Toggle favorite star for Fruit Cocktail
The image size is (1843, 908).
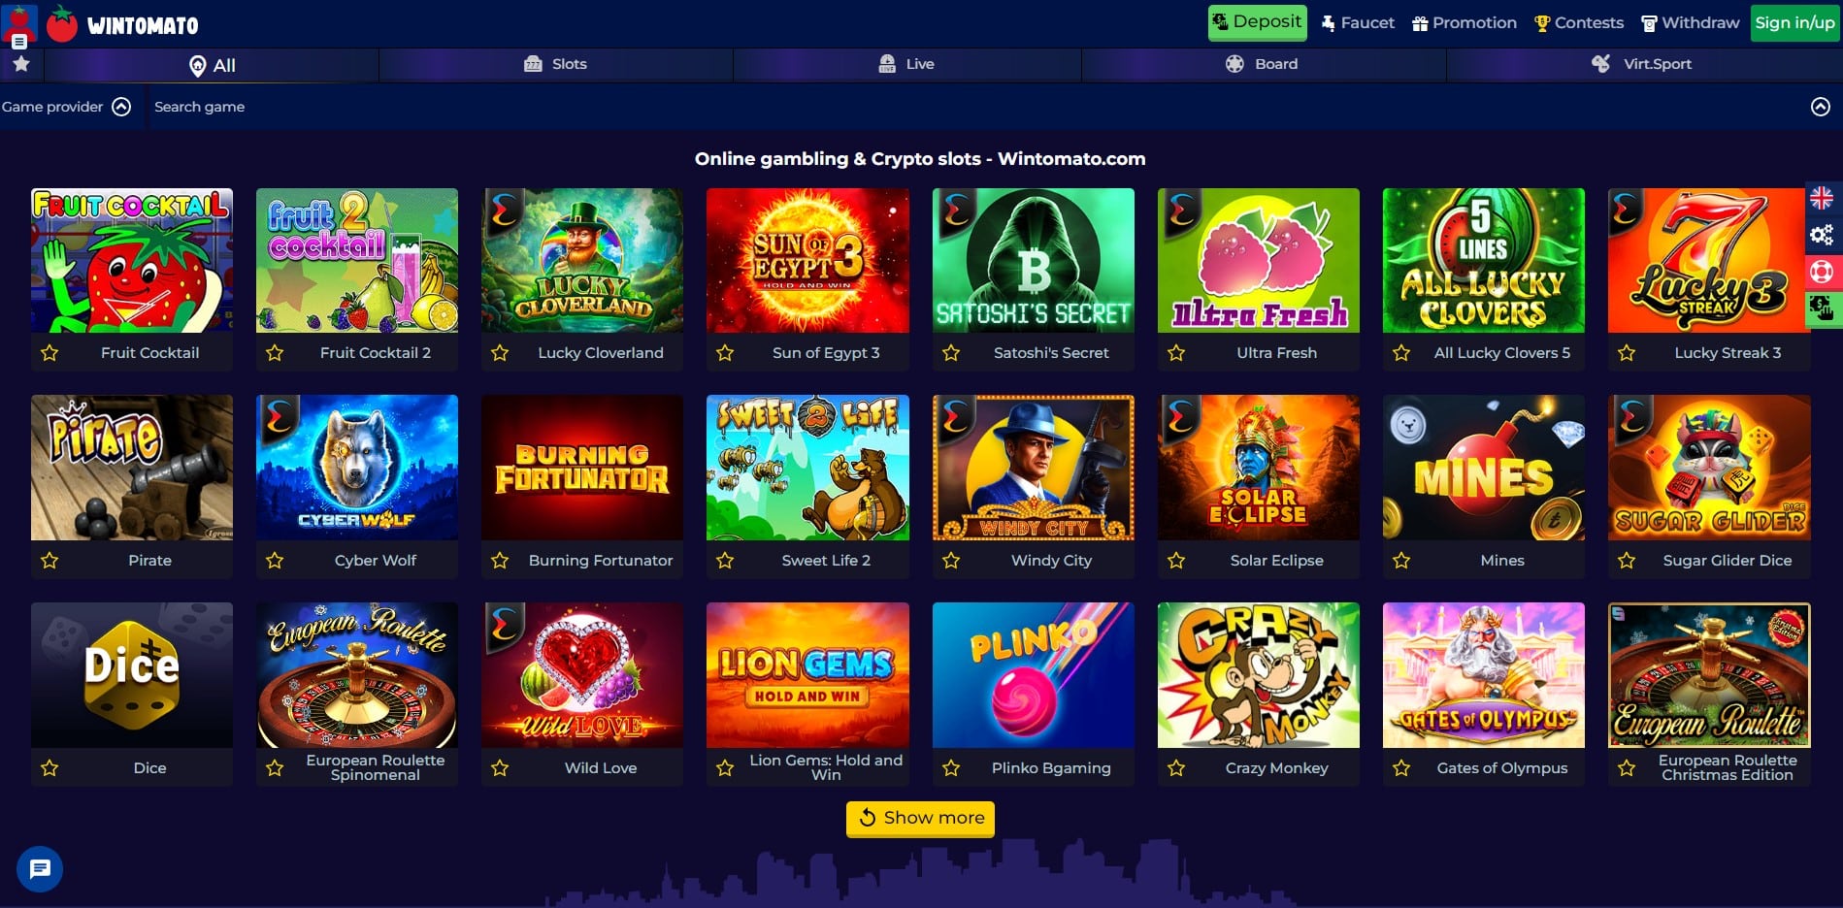49,353
